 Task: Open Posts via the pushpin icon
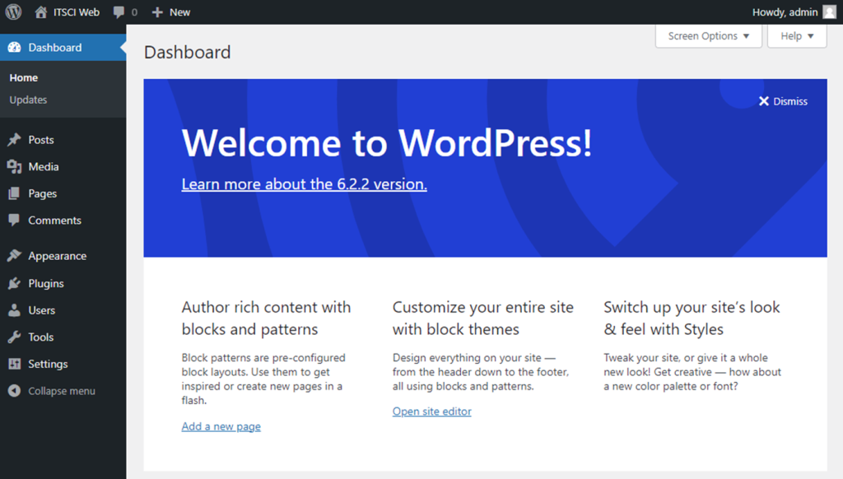(14, 140)
